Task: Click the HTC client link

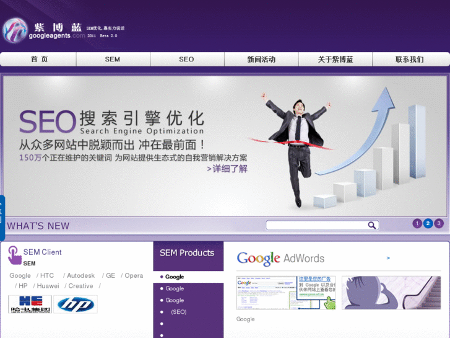Action: [x=47, y=275]
